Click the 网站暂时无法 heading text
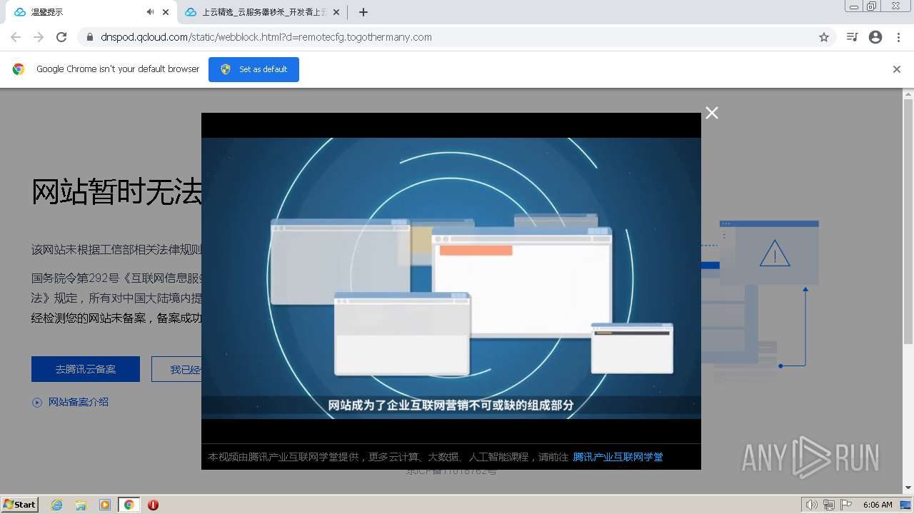 pos(116,192)
